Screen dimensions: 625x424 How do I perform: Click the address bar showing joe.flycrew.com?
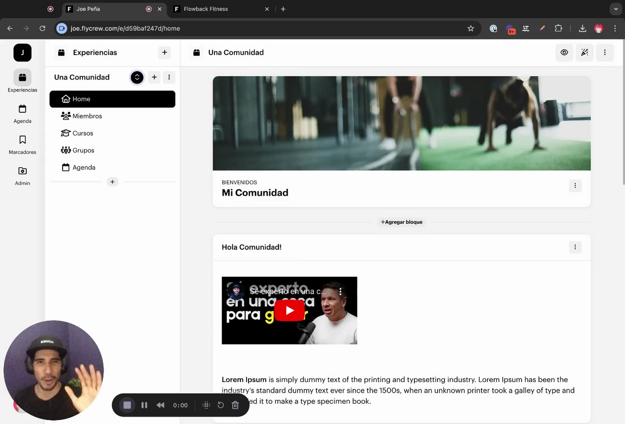tap(267, 29)
